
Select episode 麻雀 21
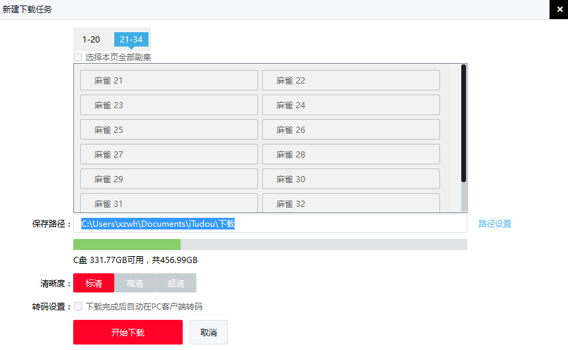click(x=169, y=80)
